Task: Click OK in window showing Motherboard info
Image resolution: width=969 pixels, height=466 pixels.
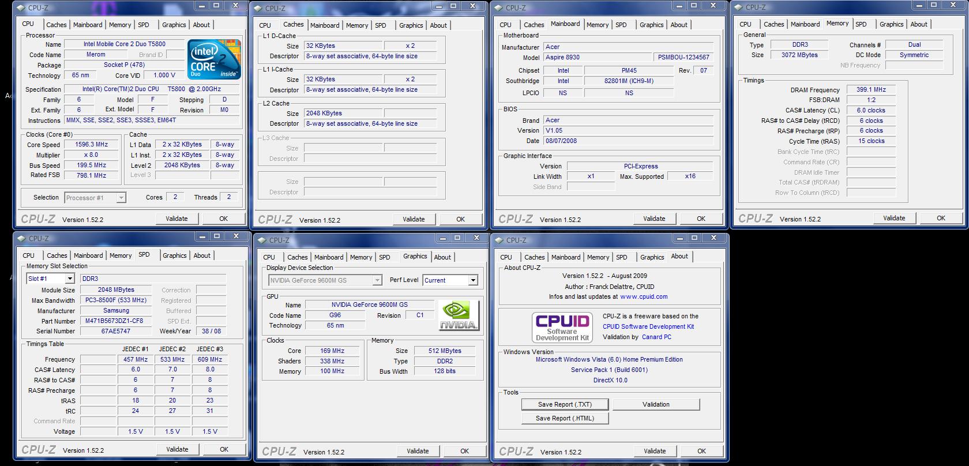Action: [x=701, y=219]
